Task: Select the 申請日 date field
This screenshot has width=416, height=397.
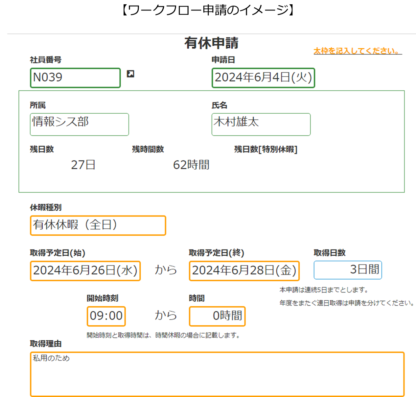Action: point(263,78)
